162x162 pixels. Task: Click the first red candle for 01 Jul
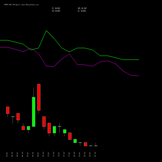[x=8, y=110]
